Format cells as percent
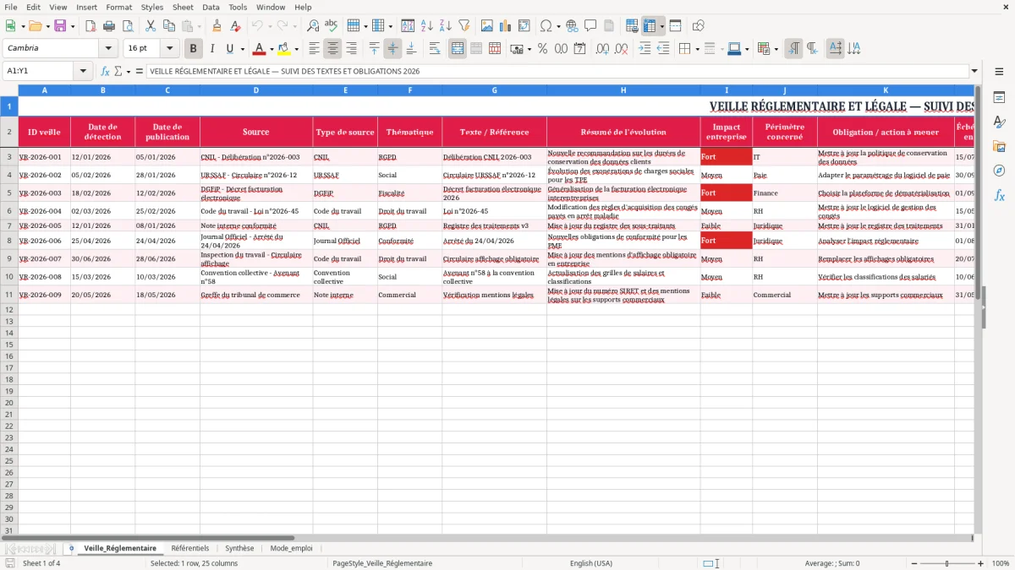 pyautogui.click(x=542, y=49)
